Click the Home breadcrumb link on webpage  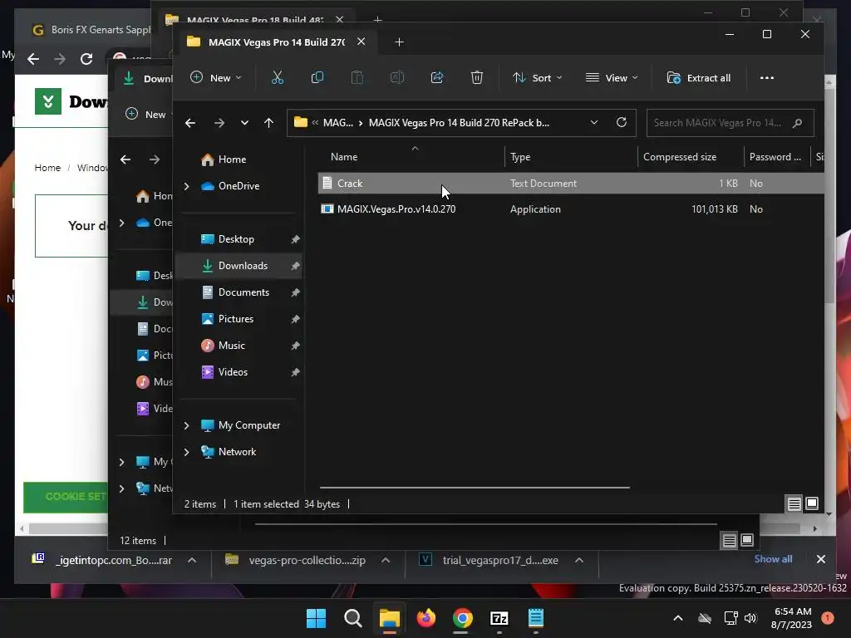click(x=47, y=168)
